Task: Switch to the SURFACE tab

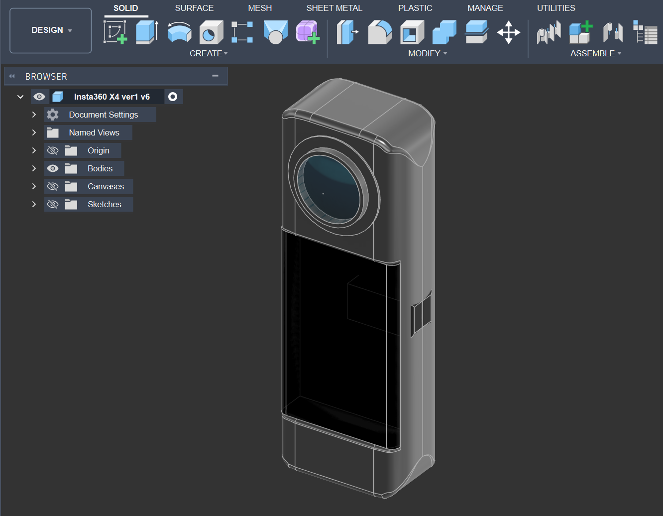Action: 194,8
